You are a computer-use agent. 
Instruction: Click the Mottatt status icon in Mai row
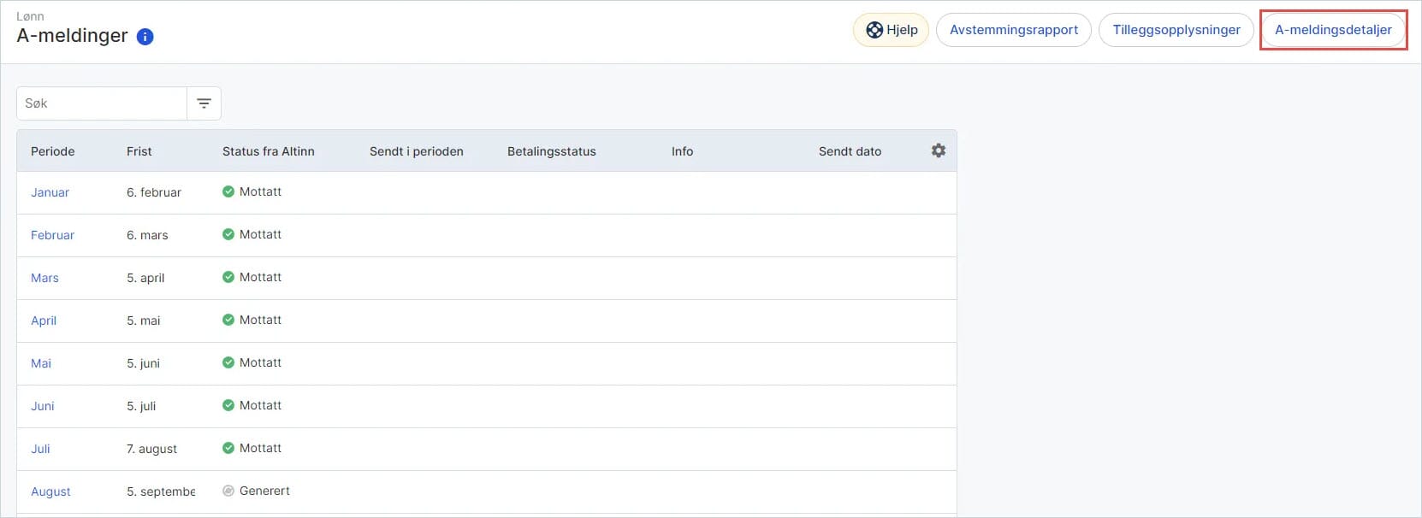228,362
